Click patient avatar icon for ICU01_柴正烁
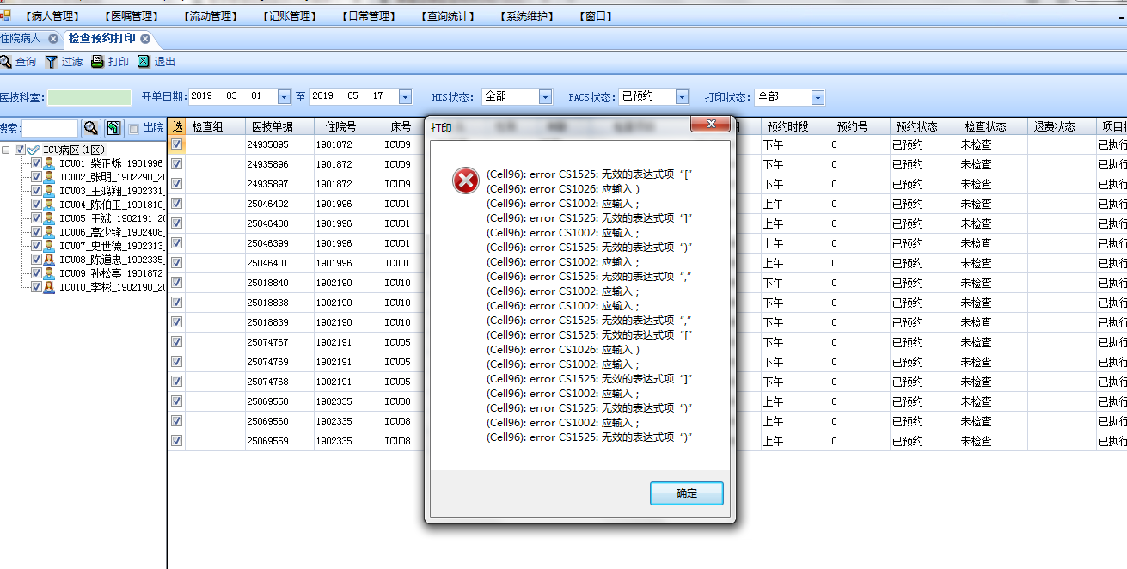This screenshot has width=1127, height=569. click(x=50, y=163)
